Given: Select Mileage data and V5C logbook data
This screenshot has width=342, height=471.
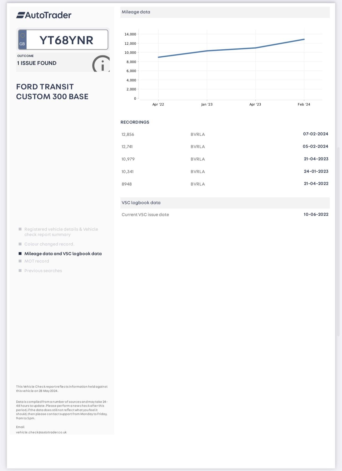Looking at the screenshot, I should click(x=63, y=254).
